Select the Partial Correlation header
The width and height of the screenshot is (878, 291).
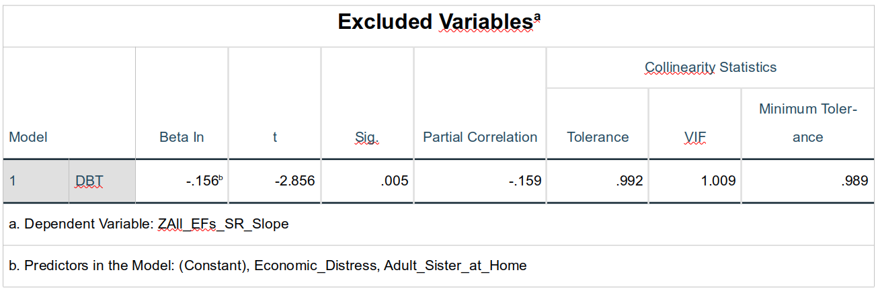point(480,137)
